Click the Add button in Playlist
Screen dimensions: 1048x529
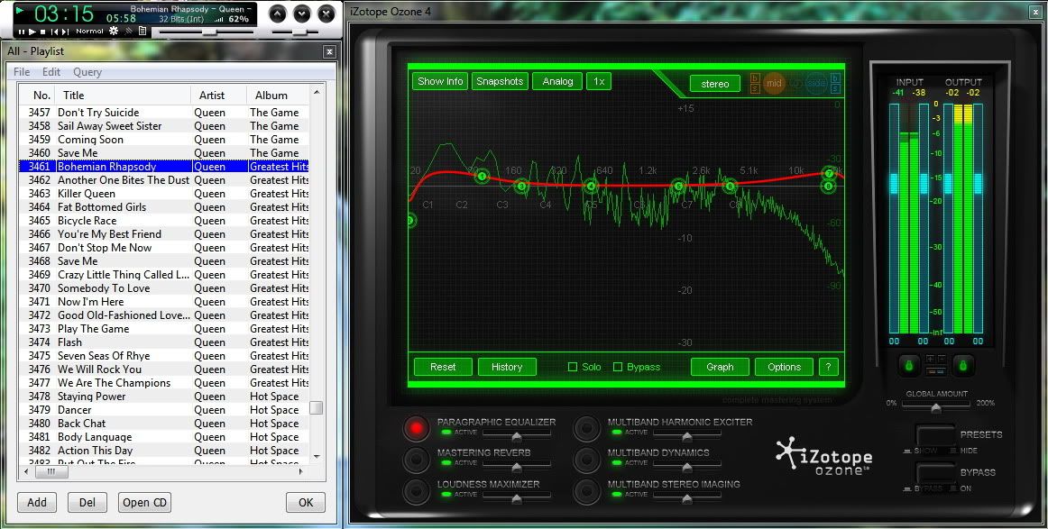tap(37, 502)
